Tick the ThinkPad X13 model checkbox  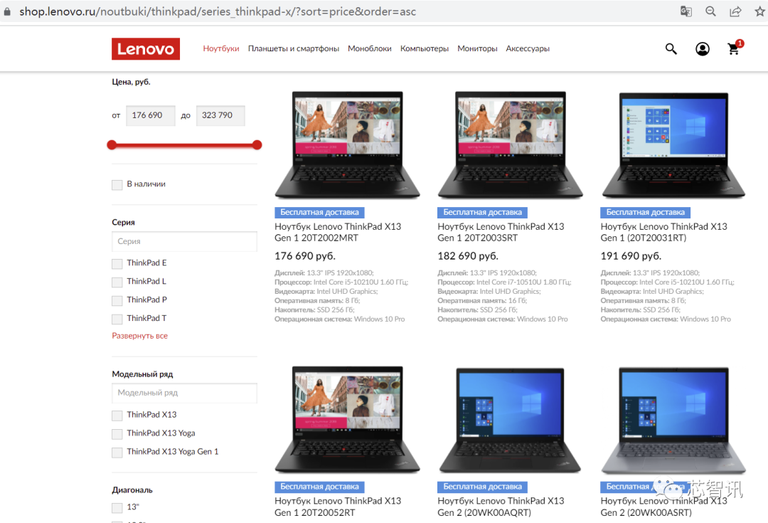(117, 416)
